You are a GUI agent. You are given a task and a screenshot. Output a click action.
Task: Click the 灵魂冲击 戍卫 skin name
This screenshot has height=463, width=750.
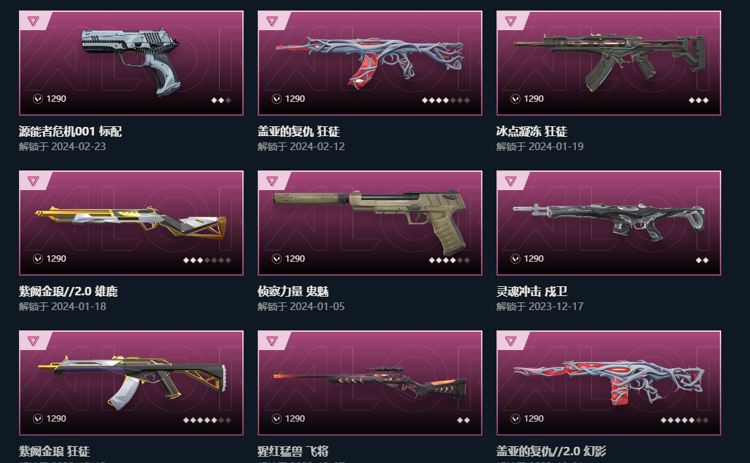click(532, 291)
